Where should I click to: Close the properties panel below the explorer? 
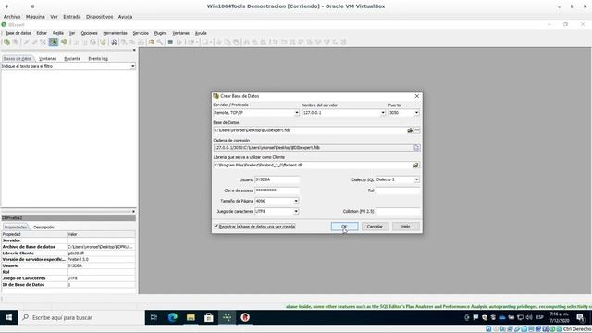[x=133, y=212]
